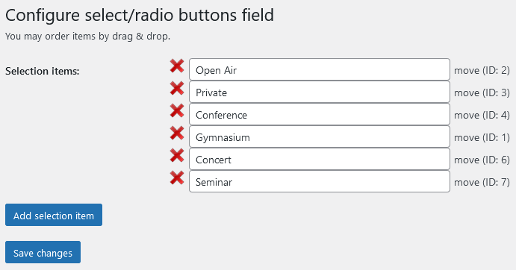This screenshot has width=516, height=270.
Task: Grab the move (ID: 6) label
Action: coord(482,160)
